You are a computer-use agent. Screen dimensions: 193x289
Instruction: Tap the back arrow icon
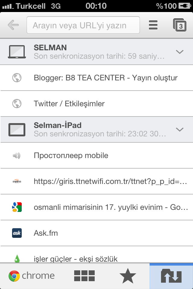coord(13,25)
